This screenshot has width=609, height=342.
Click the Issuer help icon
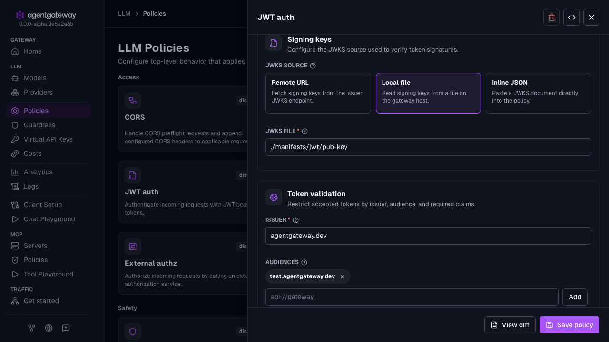pos(295,220)
